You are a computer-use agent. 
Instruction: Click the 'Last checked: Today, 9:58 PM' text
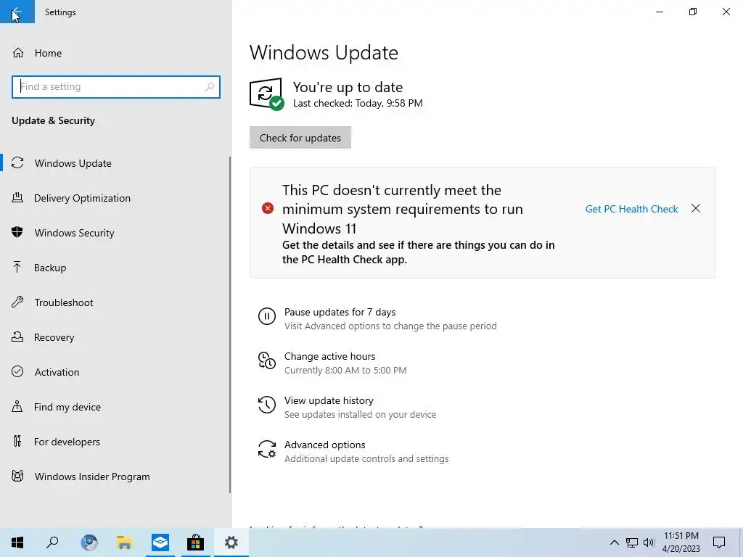358,103
